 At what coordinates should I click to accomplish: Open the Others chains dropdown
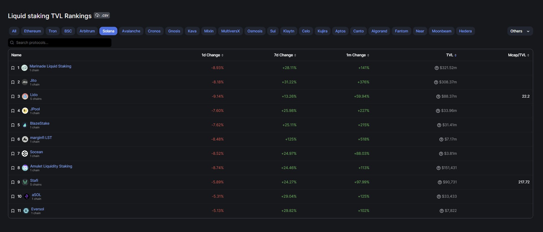point(519,31)
